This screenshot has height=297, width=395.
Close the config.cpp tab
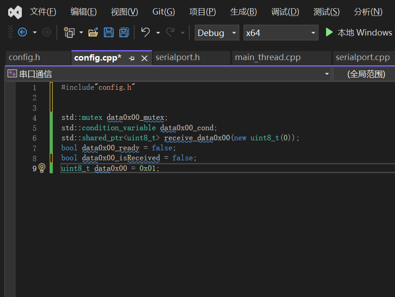tap(144, 58)
